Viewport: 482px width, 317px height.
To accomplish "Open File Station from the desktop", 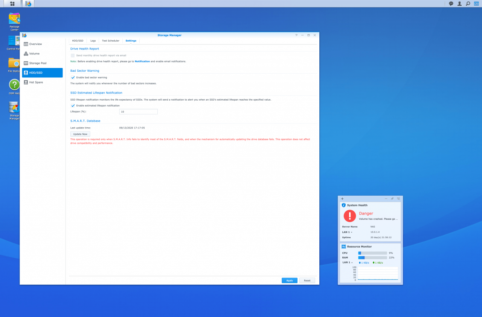I will coord(14,63).
